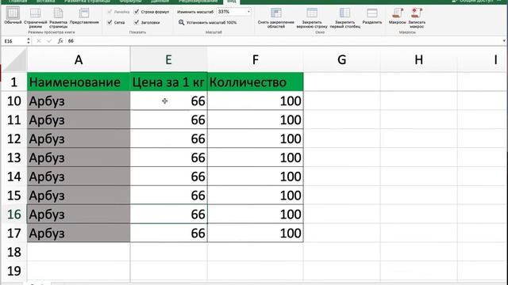The height and width of the screenshot is (285, 508).
Task: Click Арбуз cell in row 15
Action: (x=79, y=196)
